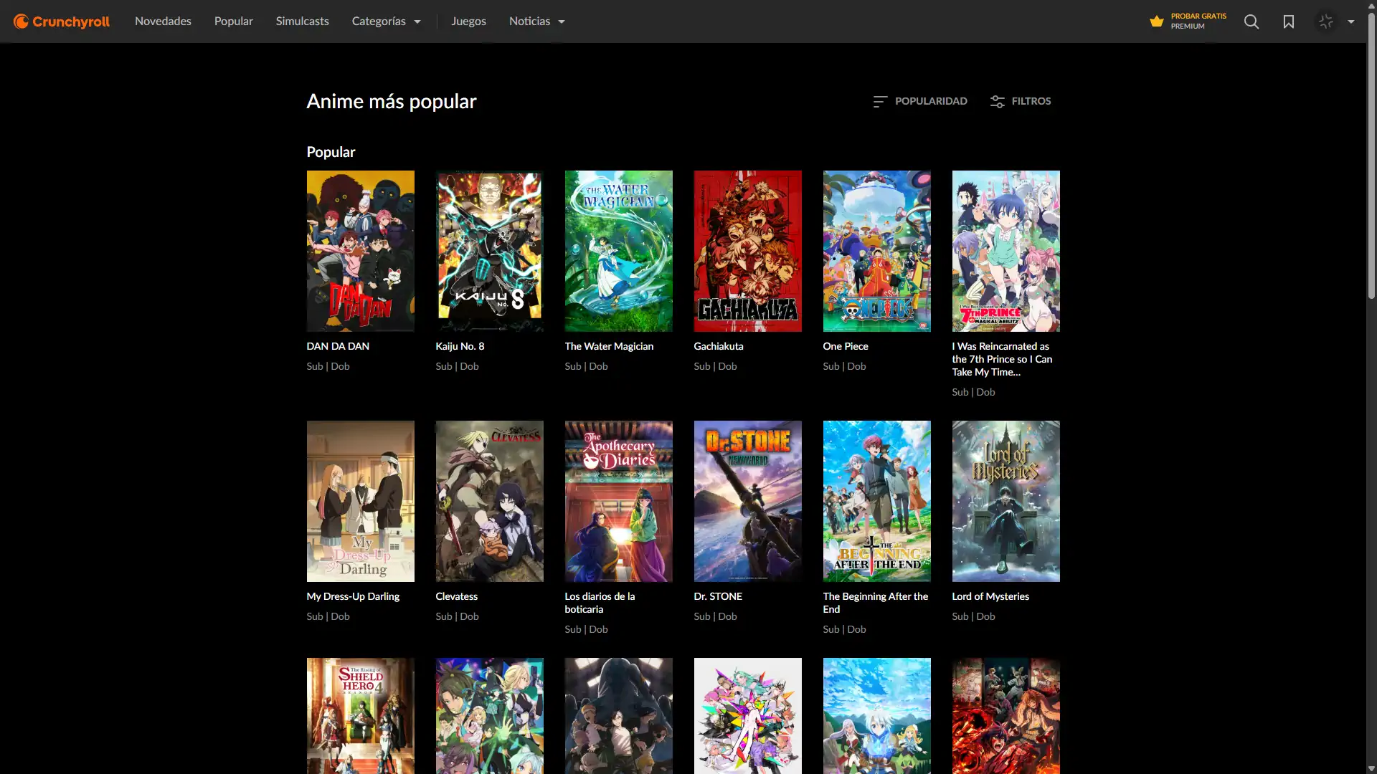Image resolution: width=1377 pixels, height=774 pixels.
Task: Open the Simulcasts page
Action: click(x=303, y=21)
